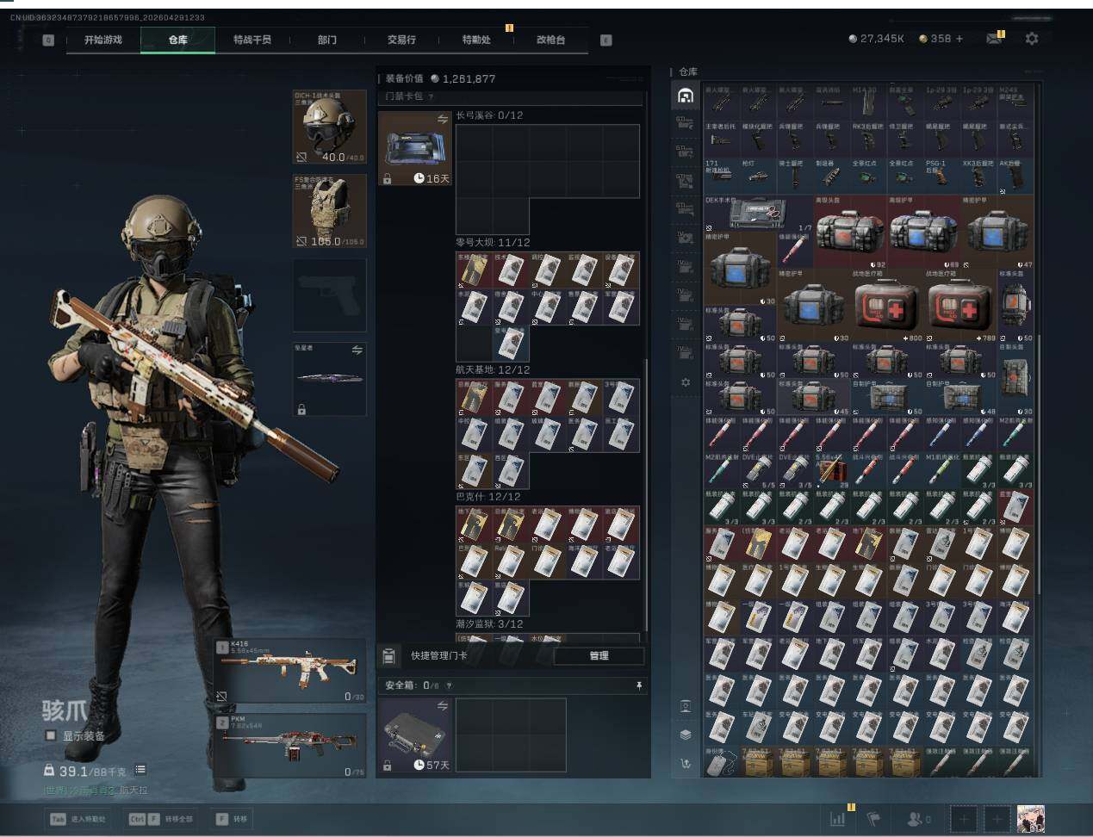Select the 战地医疗箱 item showing 800
Image resolution: width=1093 pixels, height=837 pixels.
(x=887, y=307)
